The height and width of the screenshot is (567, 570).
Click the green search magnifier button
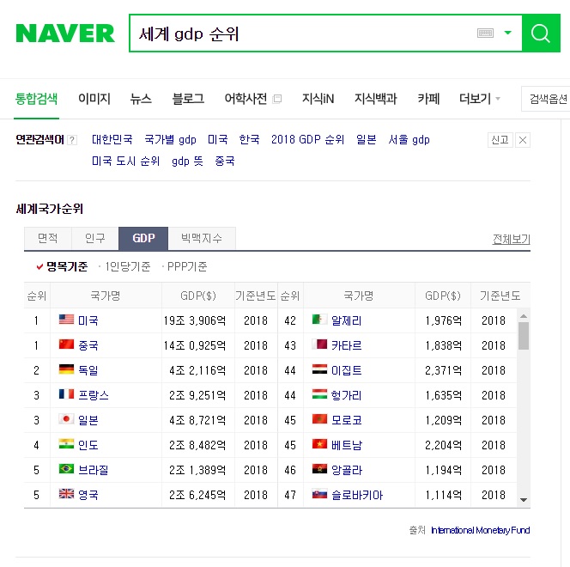click(x=540, y=34)
